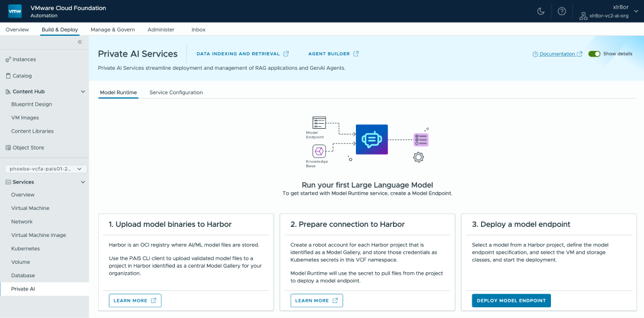644x318 pixels.
Task: Click the Deploy Model Endpoint button
Action: [511, 301]
